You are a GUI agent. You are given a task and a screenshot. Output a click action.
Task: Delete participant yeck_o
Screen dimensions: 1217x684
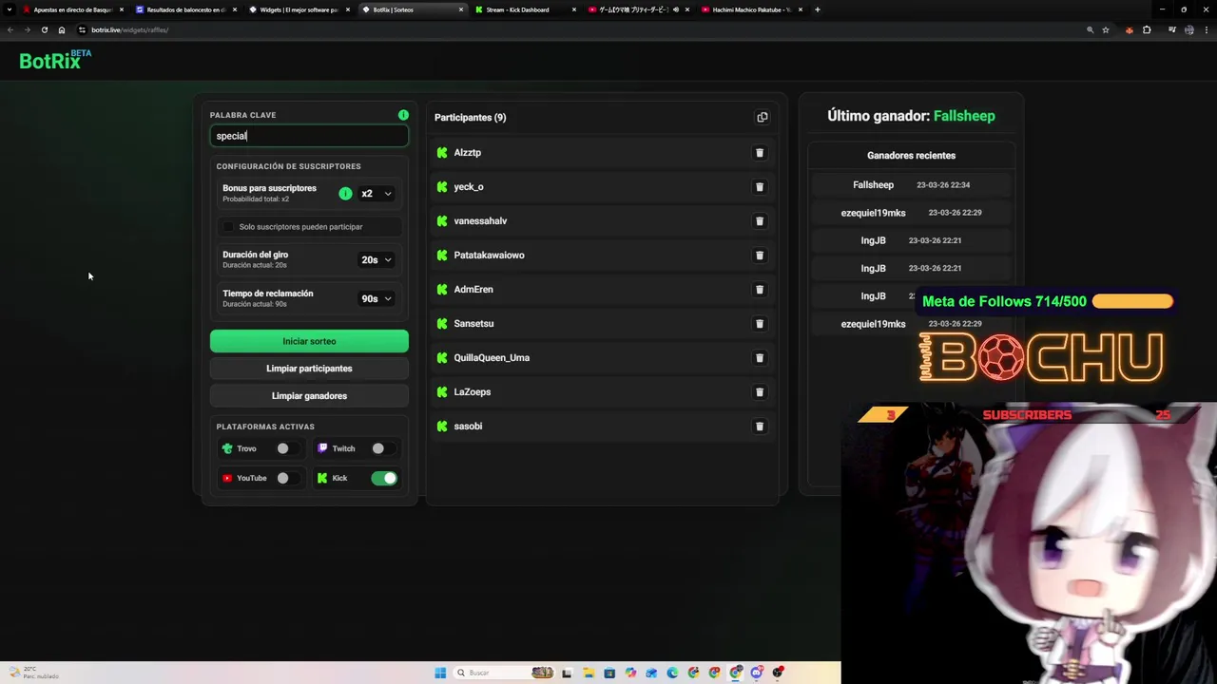point(759,187)
